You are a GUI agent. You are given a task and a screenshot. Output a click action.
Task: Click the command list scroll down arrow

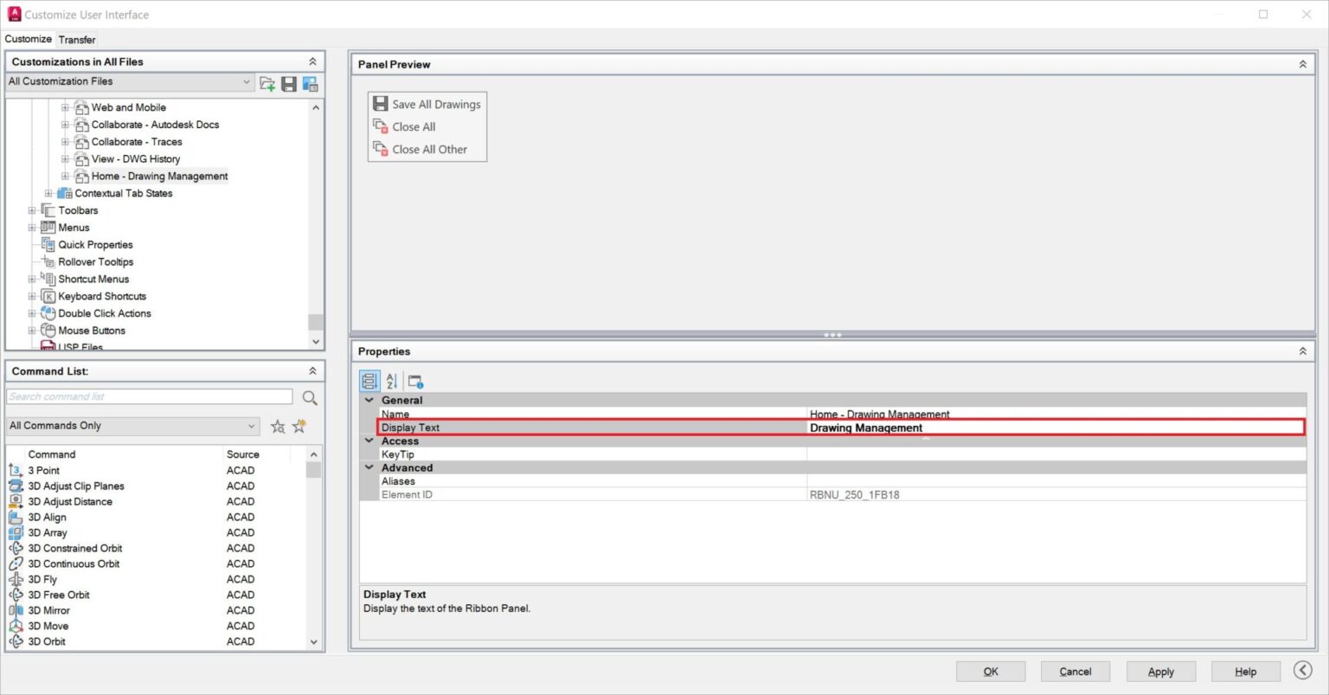point(314,642)
